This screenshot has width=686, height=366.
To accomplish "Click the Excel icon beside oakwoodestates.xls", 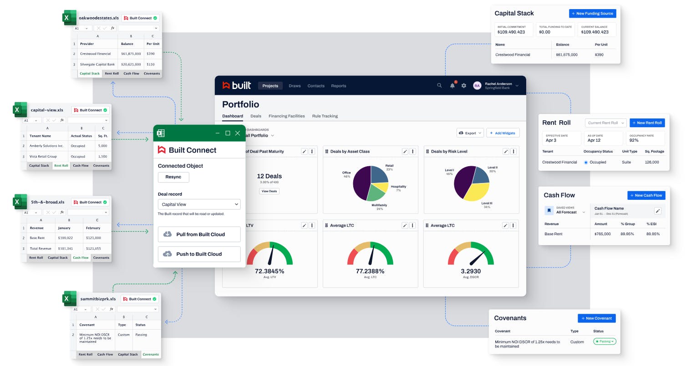I will (x=69, y=18).
